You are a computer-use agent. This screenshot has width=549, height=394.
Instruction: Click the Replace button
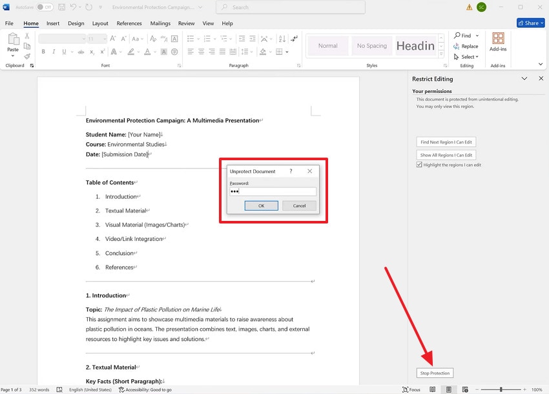tap(466, 47)
